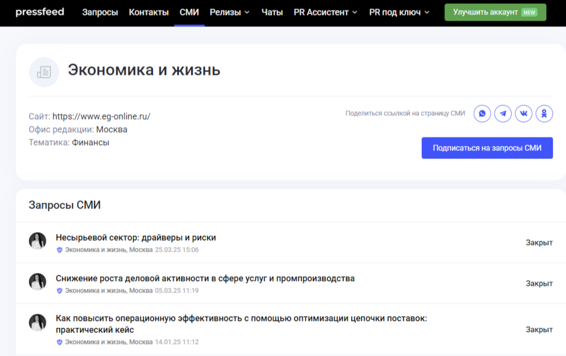Click the Запросы СМИ heading

coord(65,205)
